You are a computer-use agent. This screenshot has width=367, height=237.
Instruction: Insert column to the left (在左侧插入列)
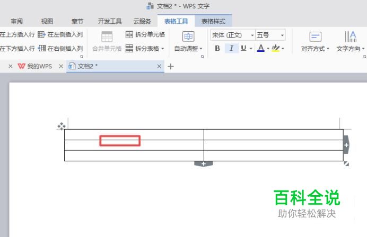60,34
